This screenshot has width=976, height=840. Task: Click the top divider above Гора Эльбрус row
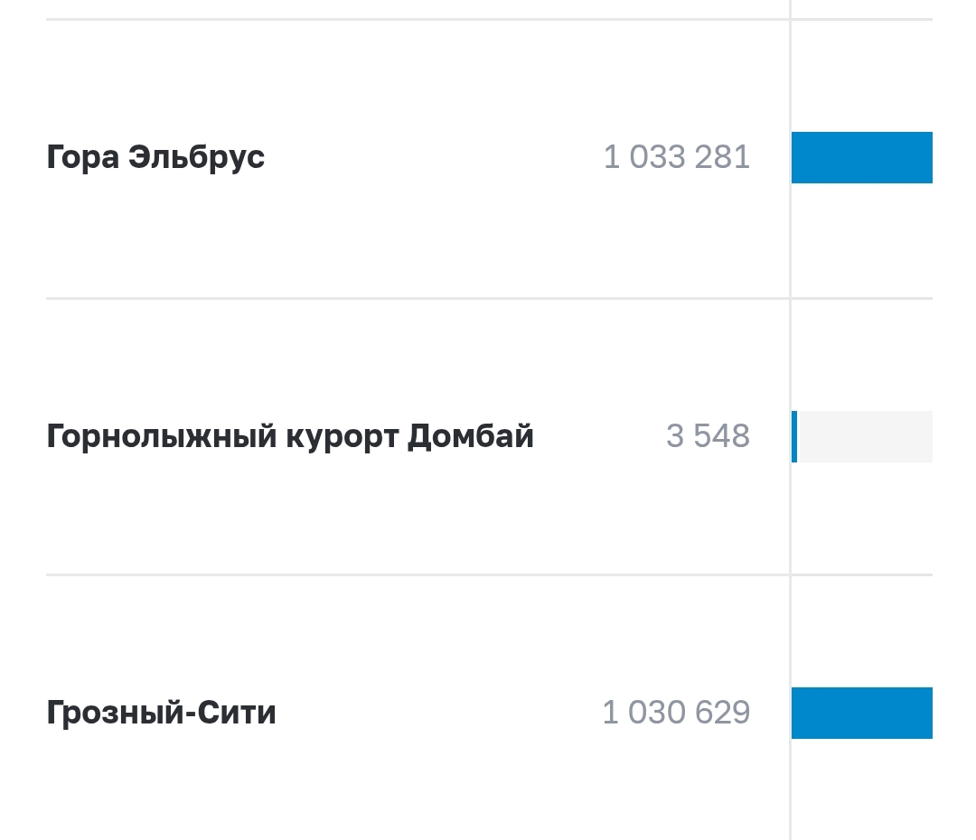click(x=416, y=19)
